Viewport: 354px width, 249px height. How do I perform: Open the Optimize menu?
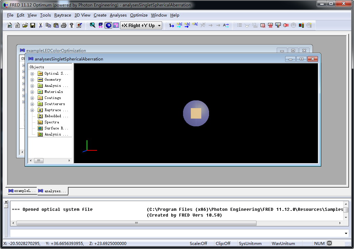(139, 15)
